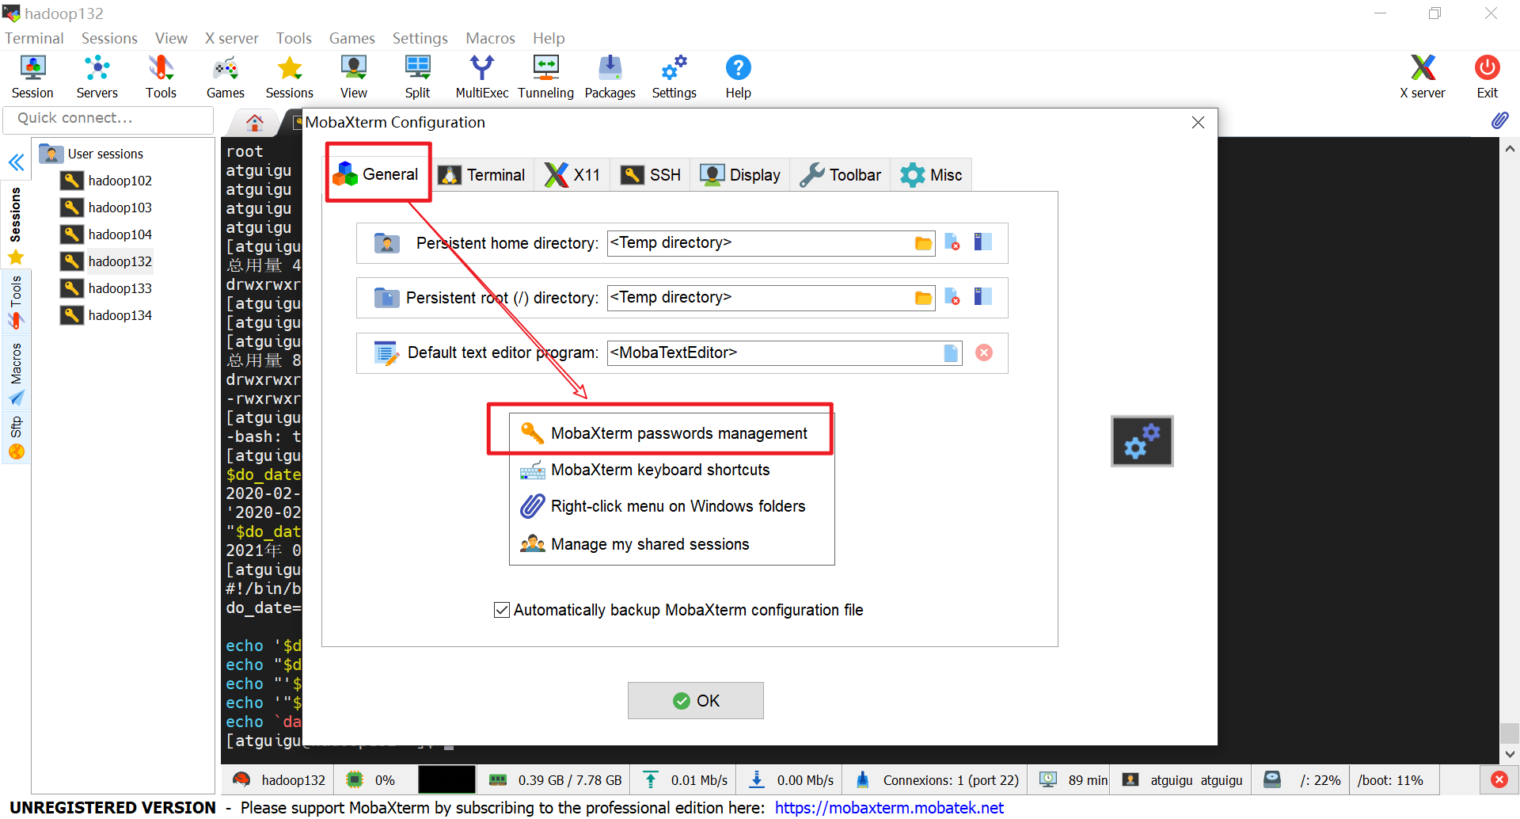Click the Sessions star toolbar icon
The image size is (1520, 819).
[x=290, y=77]
